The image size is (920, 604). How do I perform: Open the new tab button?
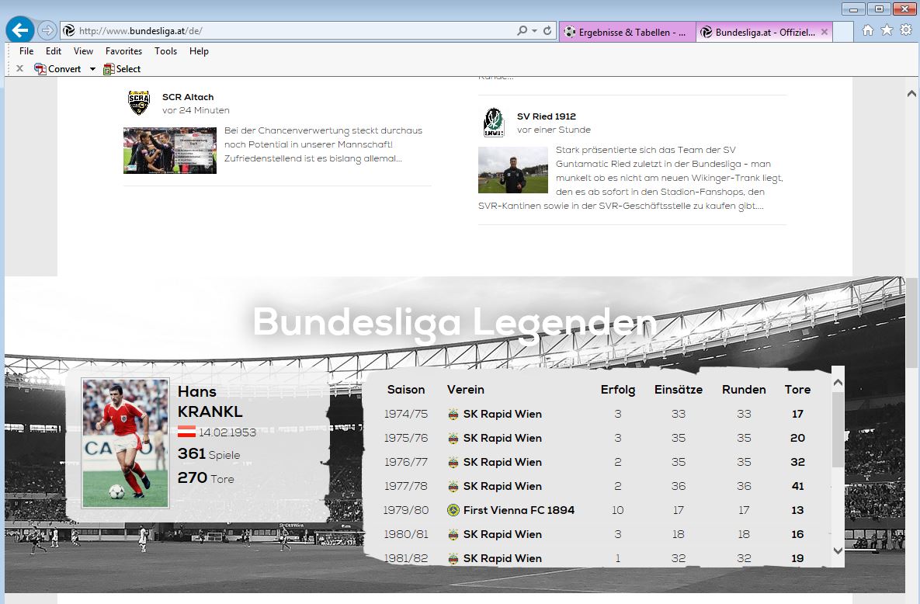click(843, 33)
